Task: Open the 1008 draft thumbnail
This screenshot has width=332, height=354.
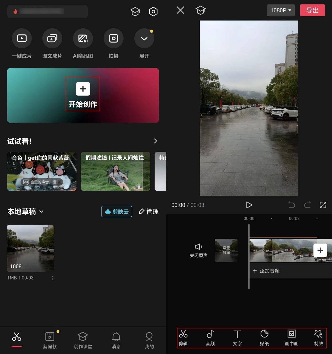Action: coord(30,248)
